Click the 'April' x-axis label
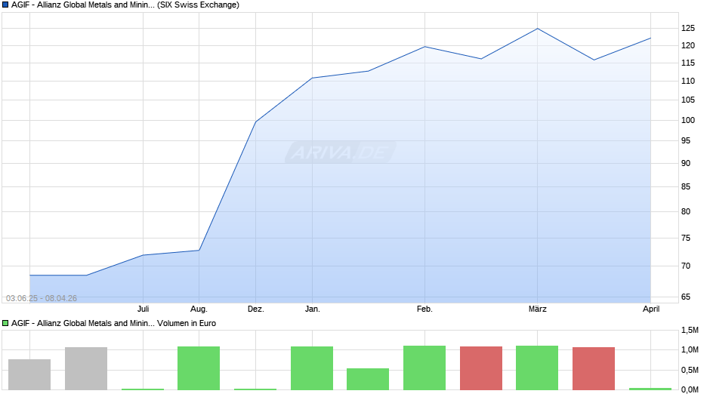 [x=651, y=309]
